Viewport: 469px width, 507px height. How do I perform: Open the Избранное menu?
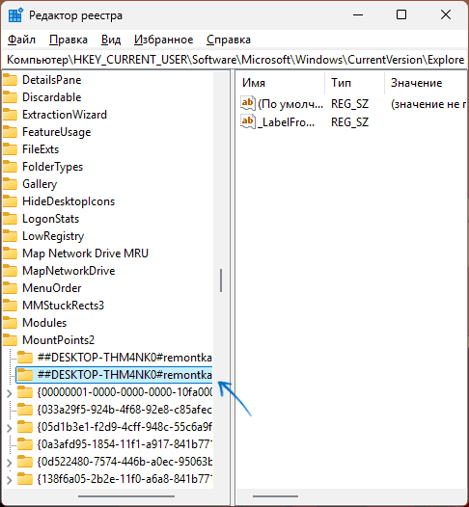point(163,40)
